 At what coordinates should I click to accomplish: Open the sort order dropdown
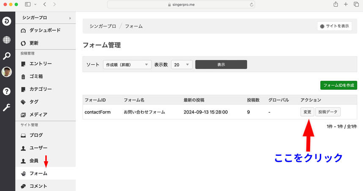127,65
